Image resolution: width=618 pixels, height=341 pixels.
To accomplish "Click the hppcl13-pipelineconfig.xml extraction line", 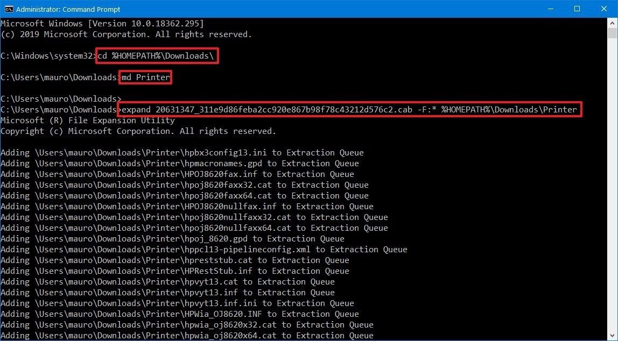I will pos(204,249).
